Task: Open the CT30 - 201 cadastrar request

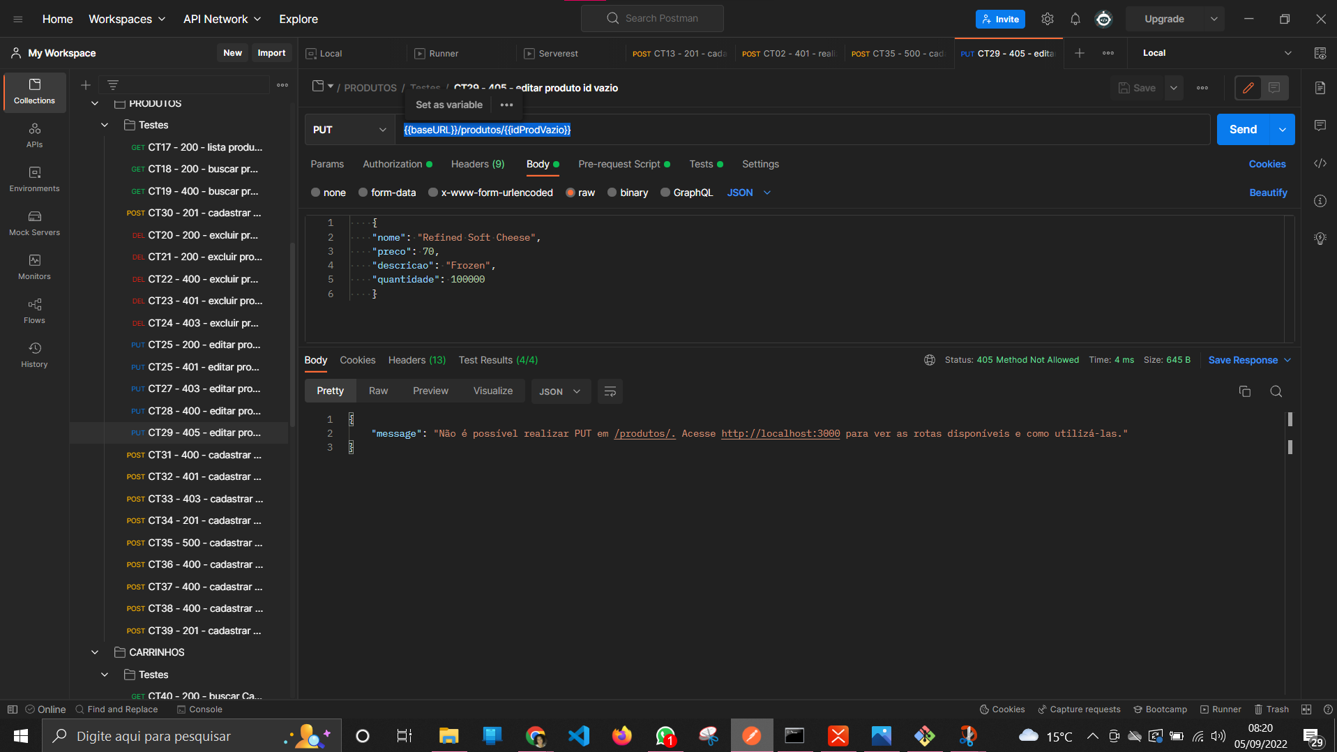Action: (x=194, y=213)
